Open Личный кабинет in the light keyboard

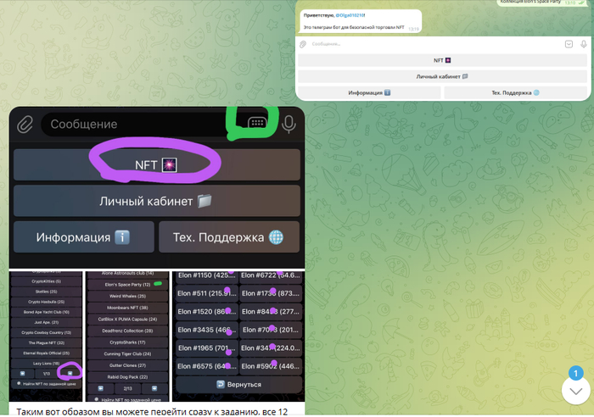click(x=442, y=76)
